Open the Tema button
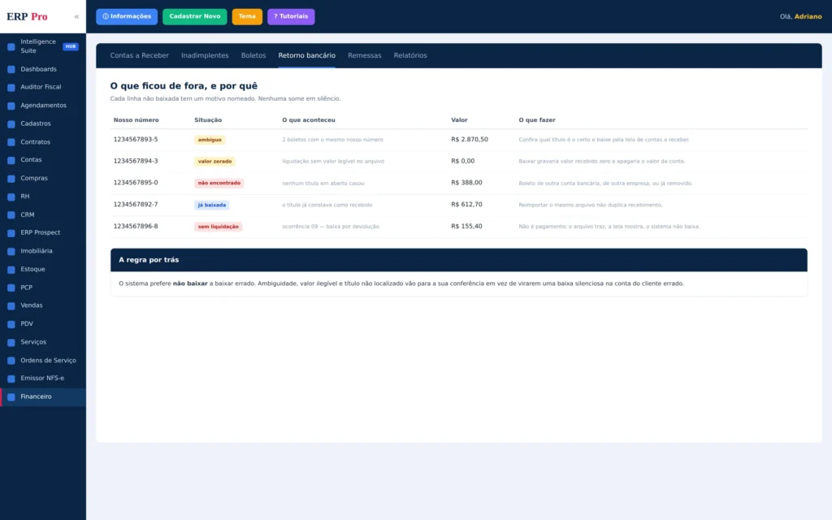 point(247,16)
